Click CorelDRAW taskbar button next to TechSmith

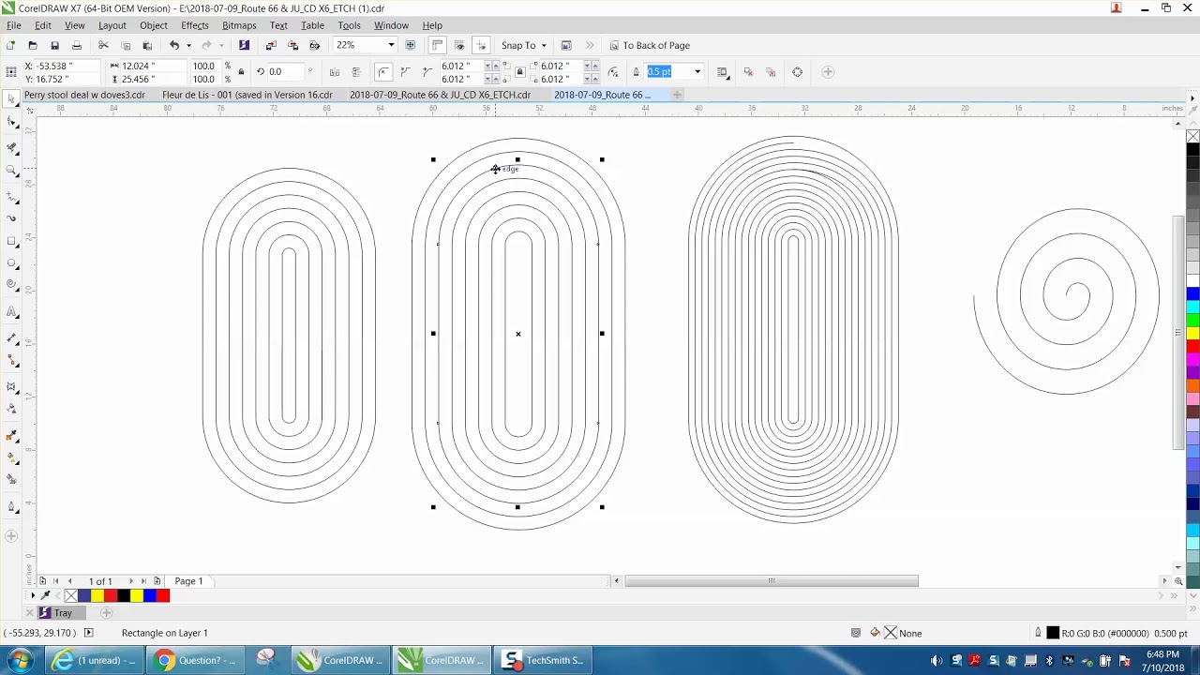(x=442, y=660)
